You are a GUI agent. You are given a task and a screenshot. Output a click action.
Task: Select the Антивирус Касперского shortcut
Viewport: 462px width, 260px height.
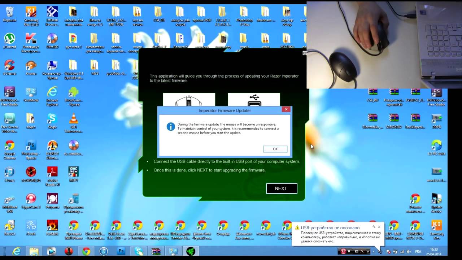coord(31,43)
